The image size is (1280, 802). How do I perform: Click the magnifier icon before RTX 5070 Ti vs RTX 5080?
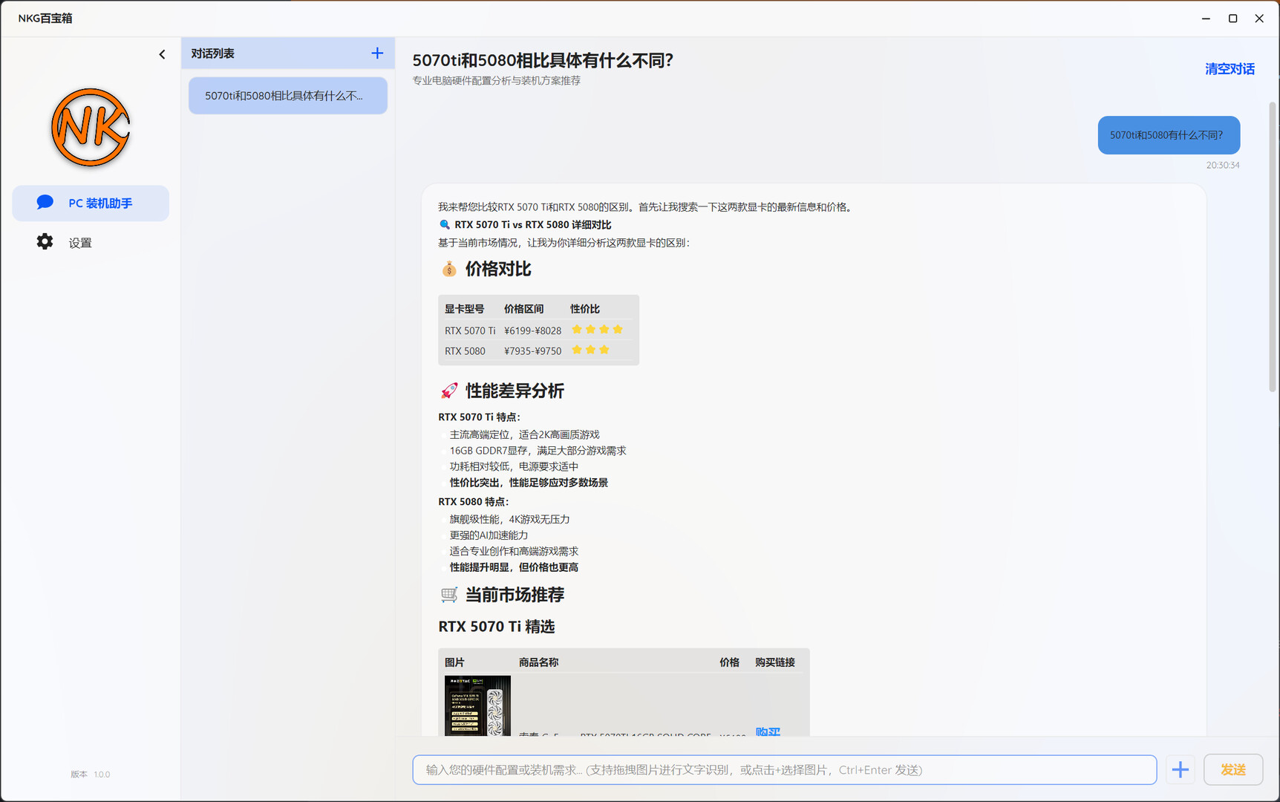445,224
